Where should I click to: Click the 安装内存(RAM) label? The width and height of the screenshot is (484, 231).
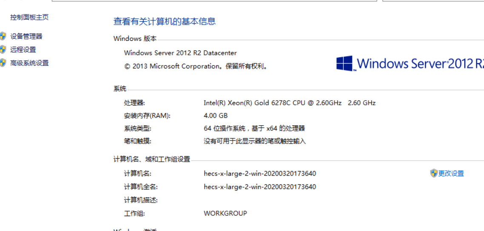pos(147,116)
